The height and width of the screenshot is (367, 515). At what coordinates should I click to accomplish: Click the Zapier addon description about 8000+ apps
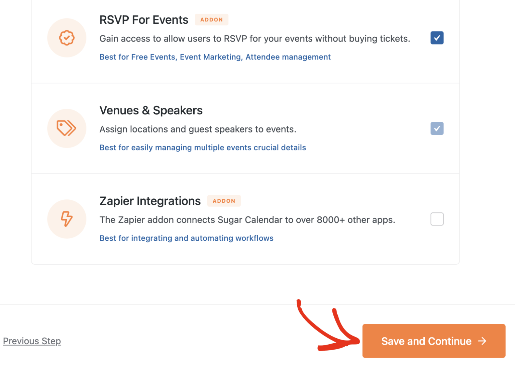click(247, 220)
